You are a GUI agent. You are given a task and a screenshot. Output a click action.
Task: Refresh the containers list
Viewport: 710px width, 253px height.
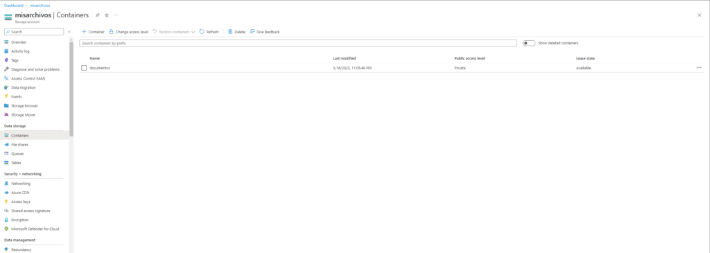coord(209,32)
